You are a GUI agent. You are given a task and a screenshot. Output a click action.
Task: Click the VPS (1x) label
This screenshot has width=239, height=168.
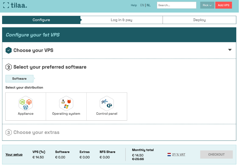point(39,152)
